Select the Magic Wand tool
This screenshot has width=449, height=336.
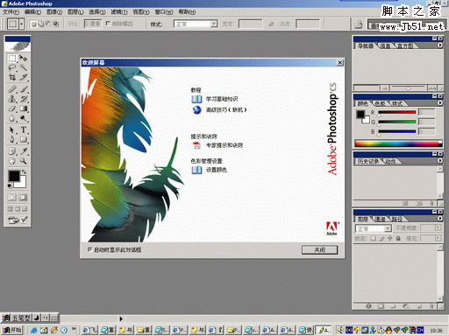pos(24,68)
